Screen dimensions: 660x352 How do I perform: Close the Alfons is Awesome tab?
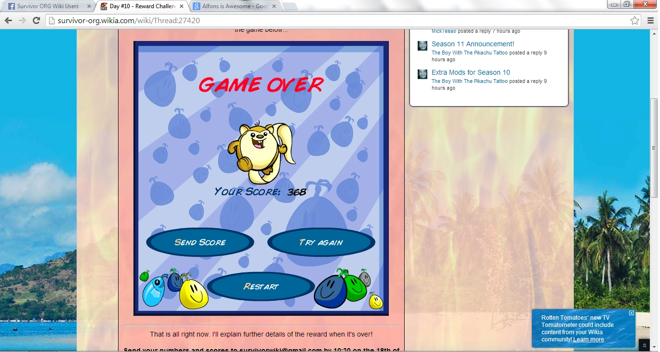point(274,7)
